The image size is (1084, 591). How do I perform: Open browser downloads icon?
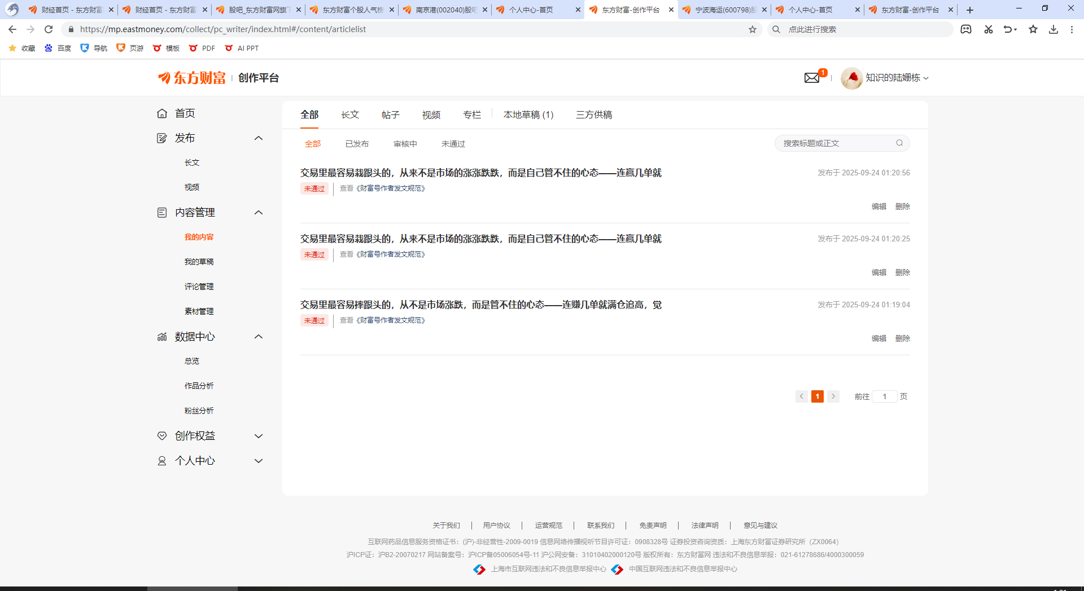[x=1054, y=29]
